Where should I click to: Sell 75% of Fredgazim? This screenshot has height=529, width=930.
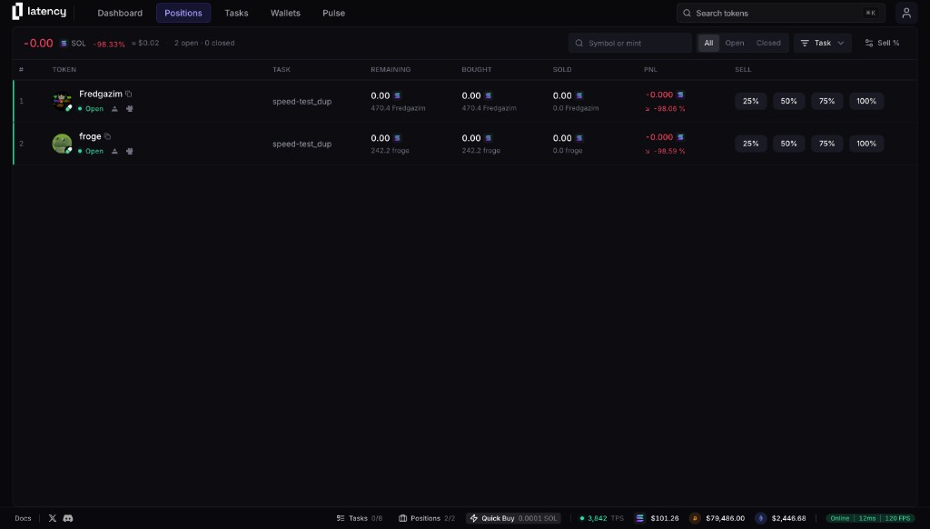click(826, 101)
